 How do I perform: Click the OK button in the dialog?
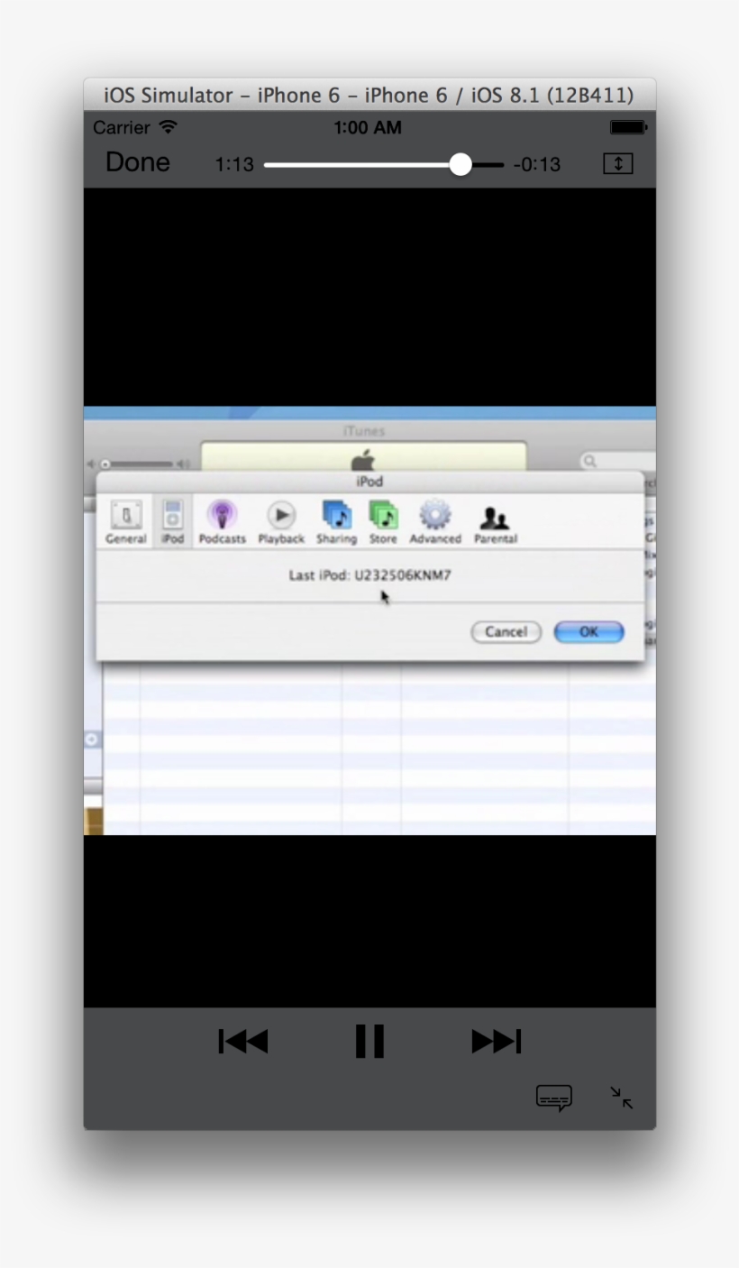pos(588,631)
